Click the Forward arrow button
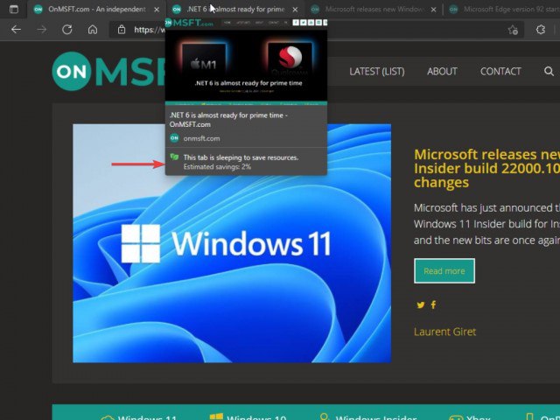This screenshot has width=560, height=420. 42,30
